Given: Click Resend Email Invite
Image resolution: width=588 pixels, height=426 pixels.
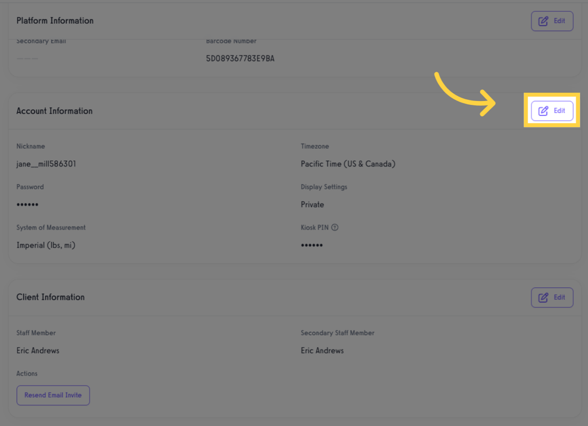Looking at the screenshot, I should click(53, 395).
